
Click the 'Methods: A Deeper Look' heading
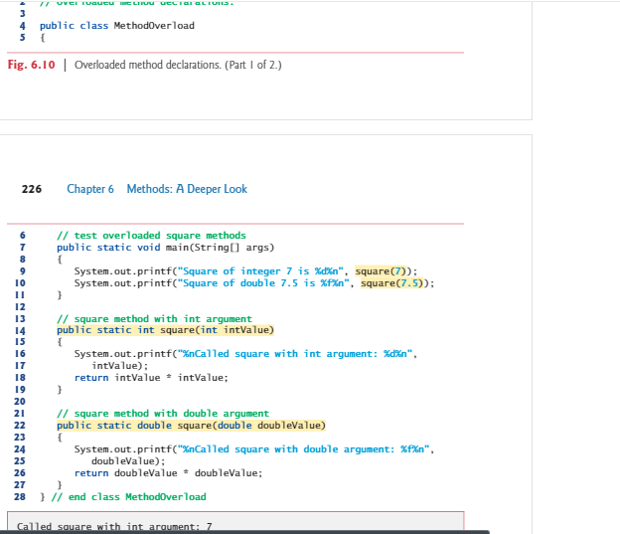(187, 189)
